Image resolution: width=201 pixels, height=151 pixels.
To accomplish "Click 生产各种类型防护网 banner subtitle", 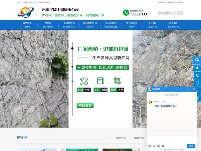I will [x=111, y=58].
